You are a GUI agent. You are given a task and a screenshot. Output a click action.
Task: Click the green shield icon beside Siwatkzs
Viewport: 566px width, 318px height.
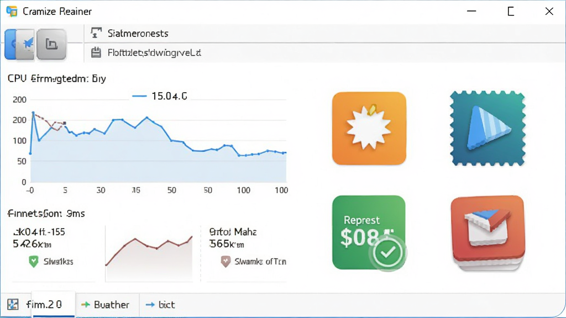point(34,261)
